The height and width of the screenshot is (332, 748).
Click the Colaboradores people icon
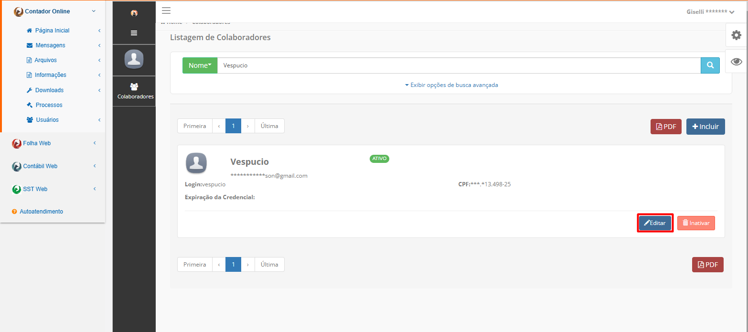coord(134,86)
